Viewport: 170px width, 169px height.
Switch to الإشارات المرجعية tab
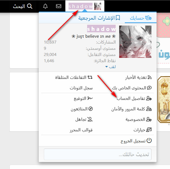tap(99, 18)
